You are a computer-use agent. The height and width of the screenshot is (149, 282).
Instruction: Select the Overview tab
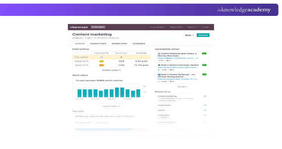tap(80, 43)
